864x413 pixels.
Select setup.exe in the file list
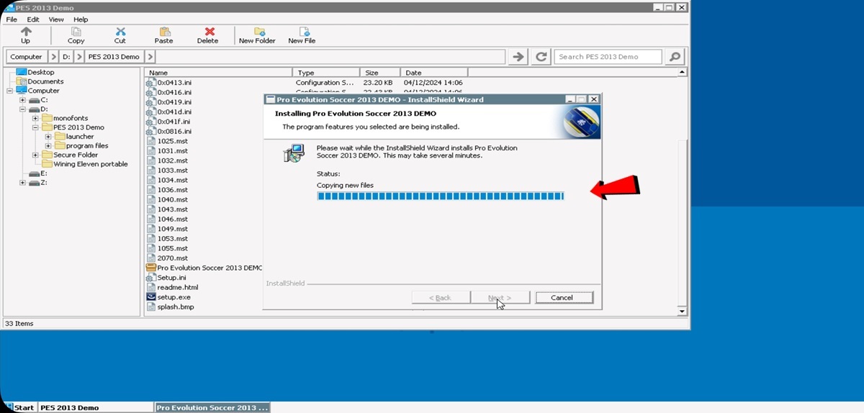174,297
